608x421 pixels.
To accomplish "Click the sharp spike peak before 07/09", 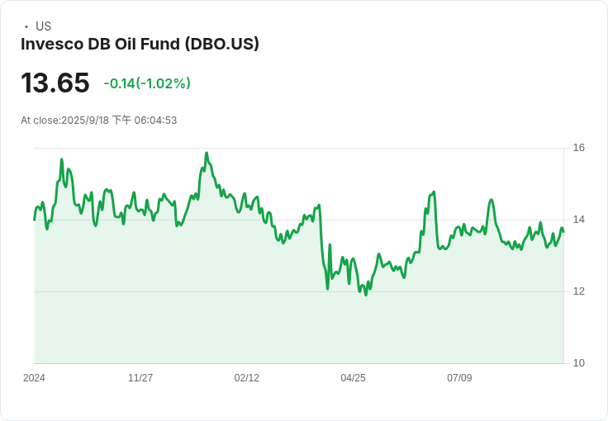I will [x=434, y=192].
